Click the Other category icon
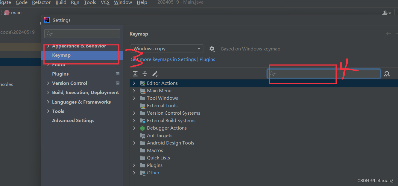The height and width of the screenshot is (186, 398). click(142, 173)
